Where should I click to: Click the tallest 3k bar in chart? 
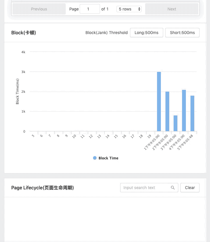coord(159,102)
